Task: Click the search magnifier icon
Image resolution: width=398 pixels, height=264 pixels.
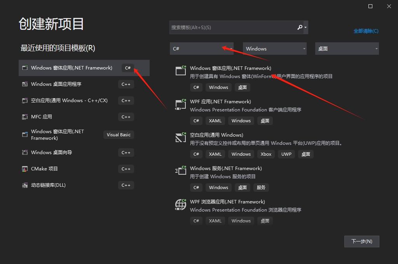Action: [x=300, y=27]
